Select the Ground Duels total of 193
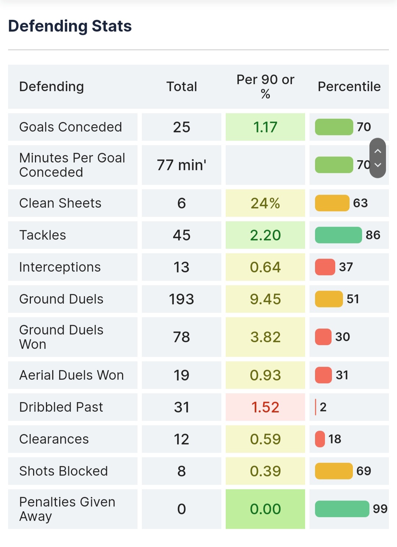 182,299
